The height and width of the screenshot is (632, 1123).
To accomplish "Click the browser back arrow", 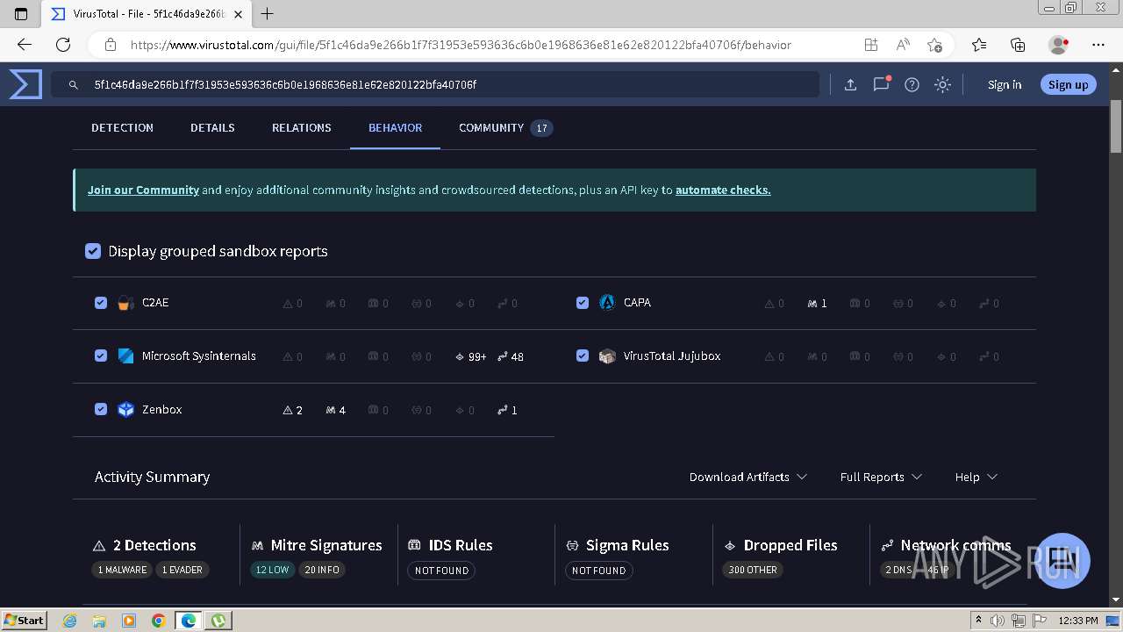I will click(x=25, y=45).
